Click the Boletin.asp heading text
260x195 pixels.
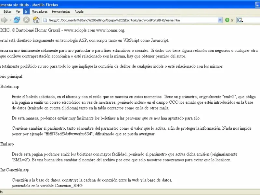(10, 86)
